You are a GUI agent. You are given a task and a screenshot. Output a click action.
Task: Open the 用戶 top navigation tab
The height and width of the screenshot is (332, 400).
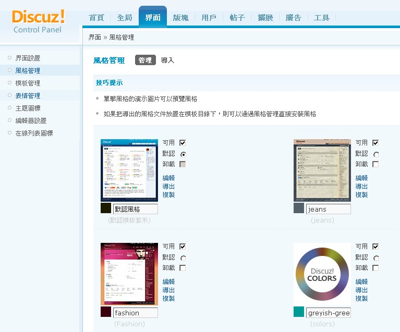click(x=209, y=18)
